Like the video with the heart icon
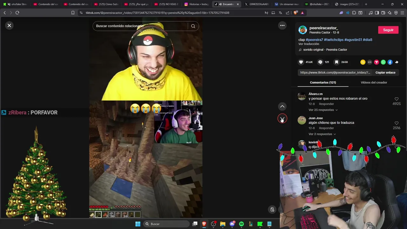Viewport: 407px width, 229px height. coord(301,62)
